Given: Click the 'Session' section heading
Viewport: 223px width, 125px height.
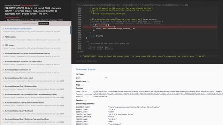Looking at the screenshot, I should [x=79, y=100].
